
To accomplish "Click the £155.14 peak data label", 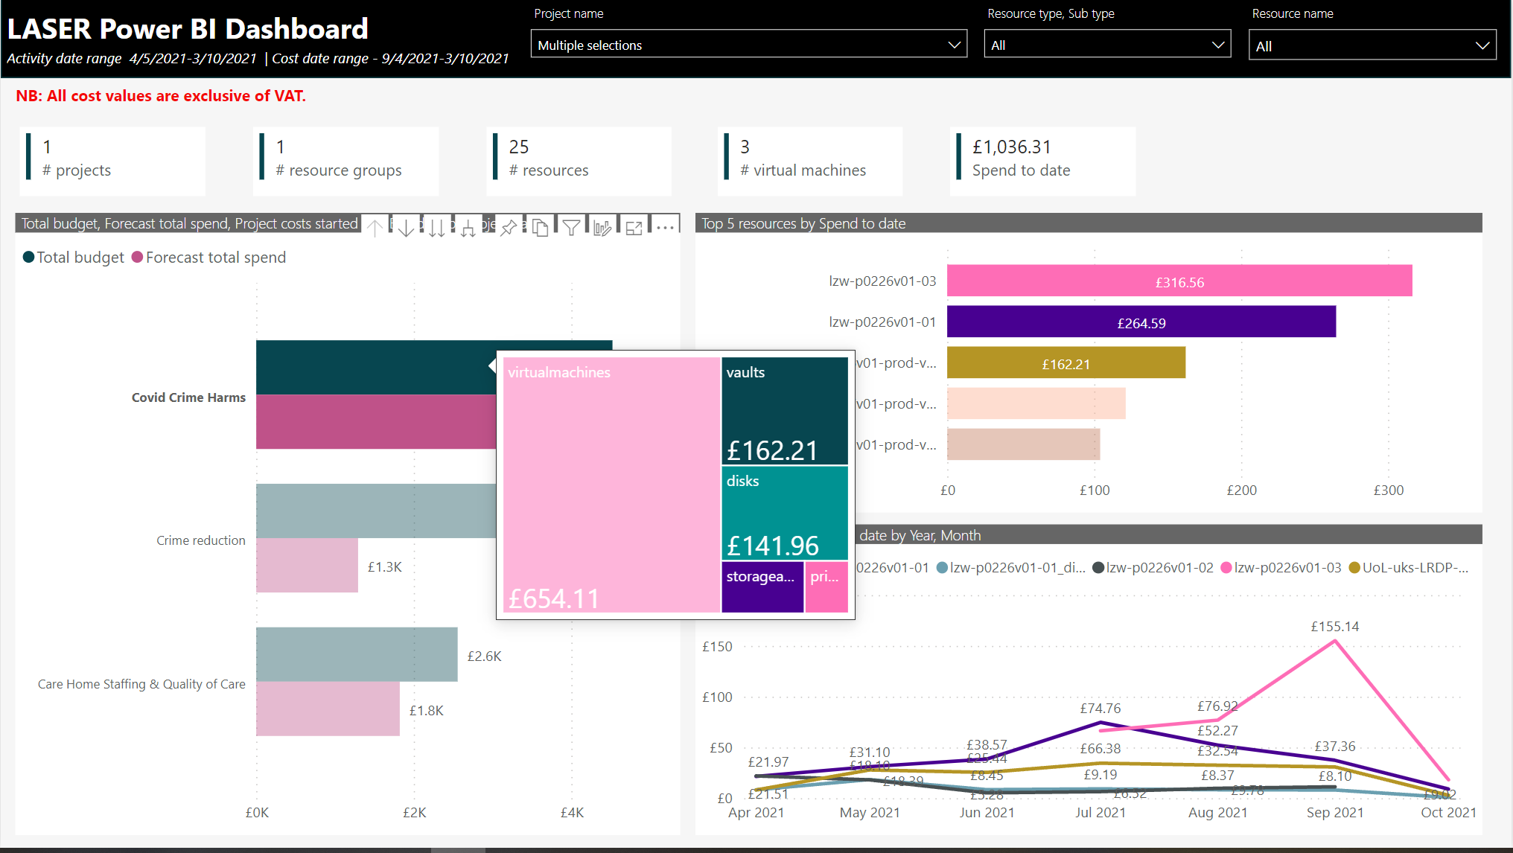I will [x=1335, y=627].
